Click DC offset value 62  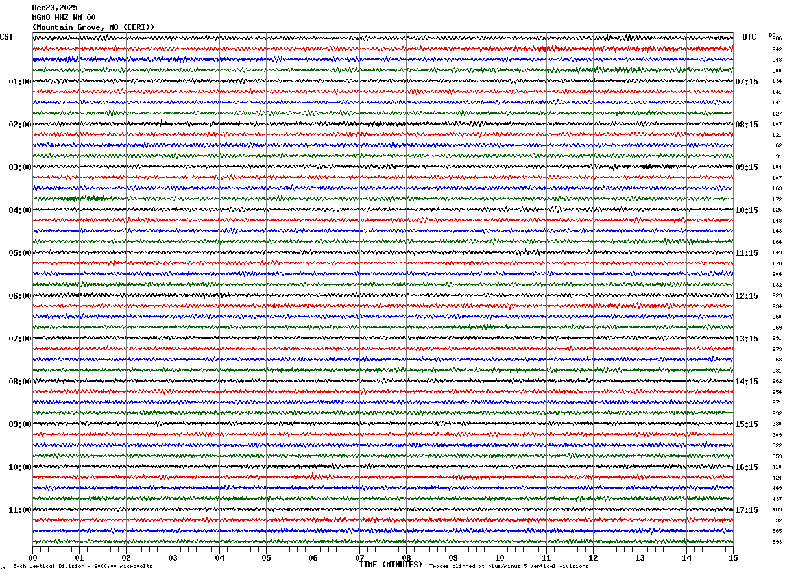pos(779,146)
